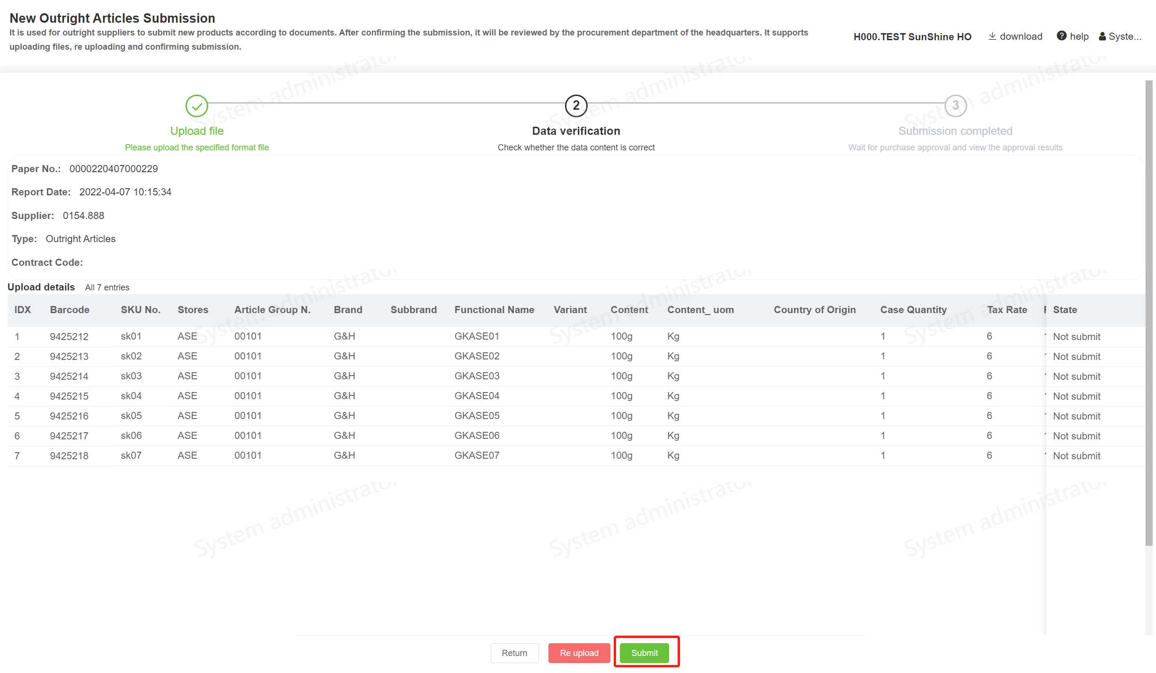The height and width of the screenshot is (673, 1156).
Task: Click the green checkmark step icon
Action: coord(197,106)
